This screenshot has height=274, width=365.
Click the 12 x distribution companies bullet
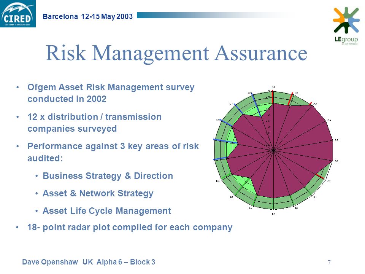95,123
